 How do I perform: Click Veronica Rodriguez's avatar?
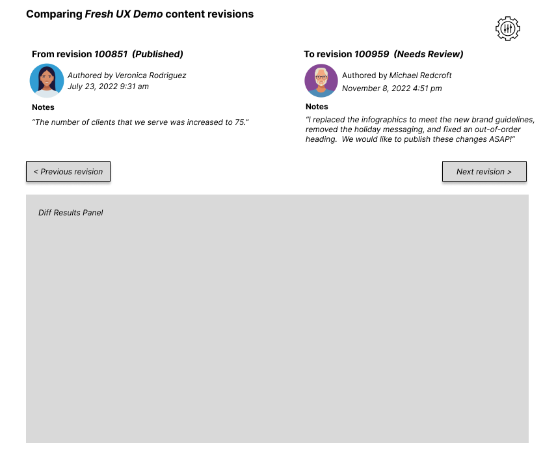coord(47,81)
